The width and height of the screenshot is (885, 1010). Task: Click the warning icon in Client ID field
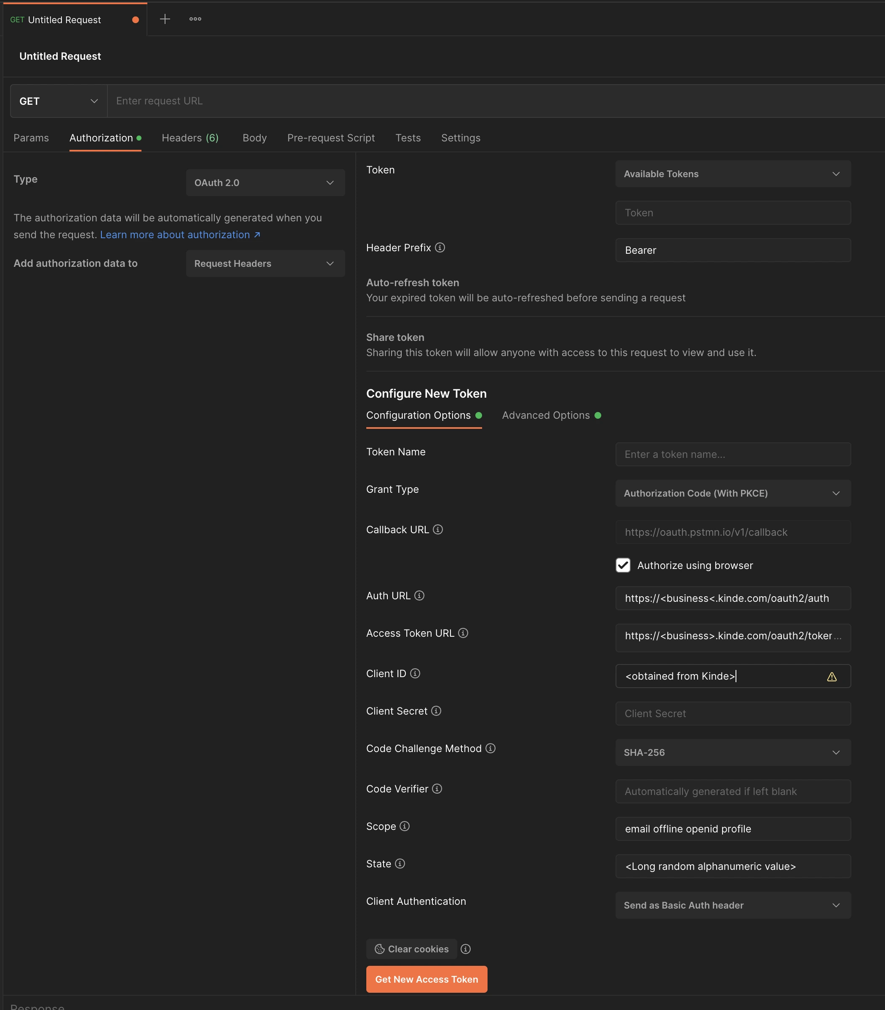click(832, 677)
